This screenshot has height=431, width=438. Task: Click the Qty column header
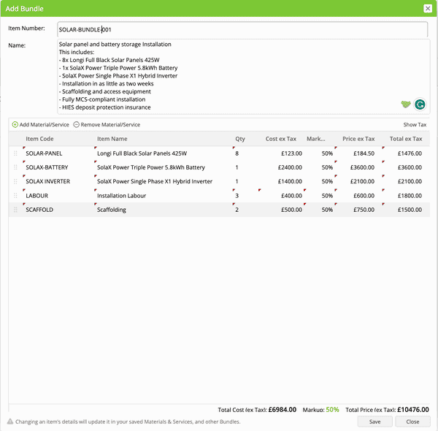[240, 139]
